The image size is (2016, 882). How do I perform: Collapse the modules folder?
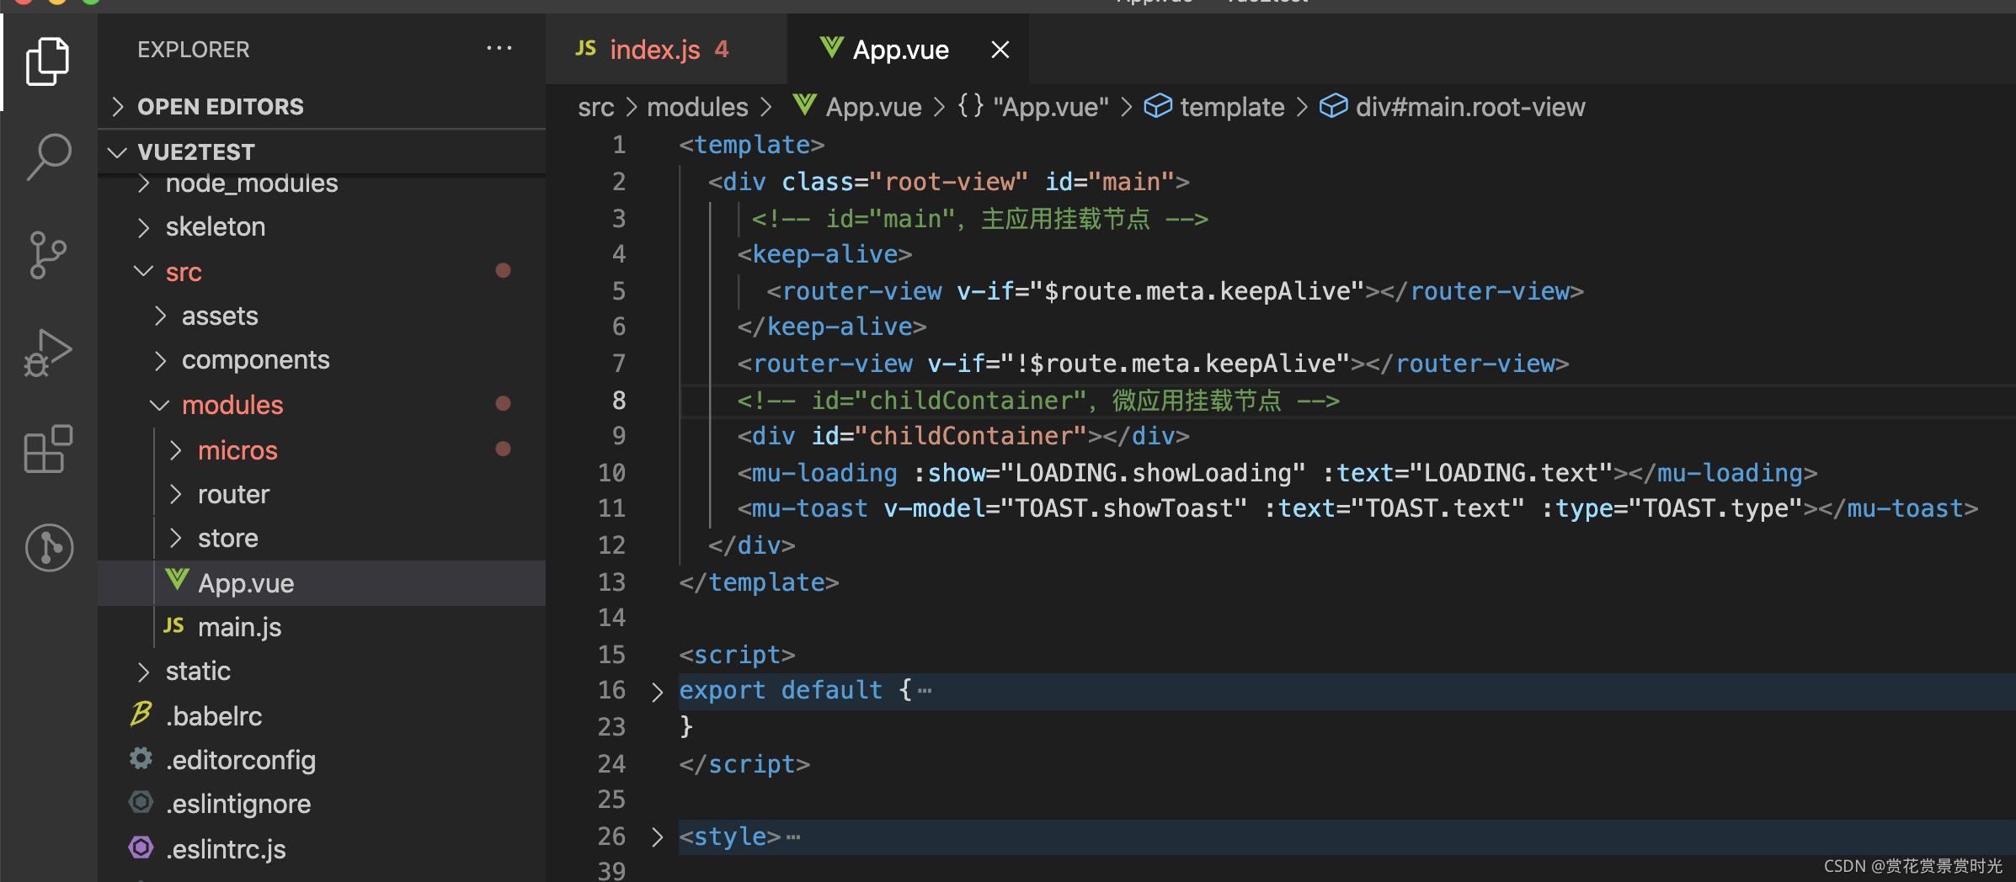(322, 405)
